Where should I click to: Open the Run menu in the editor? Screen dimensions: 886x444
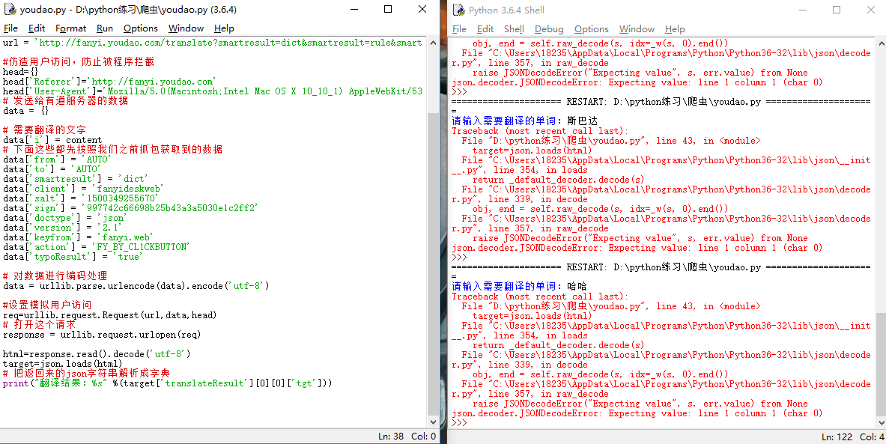(x=105, y=28)
